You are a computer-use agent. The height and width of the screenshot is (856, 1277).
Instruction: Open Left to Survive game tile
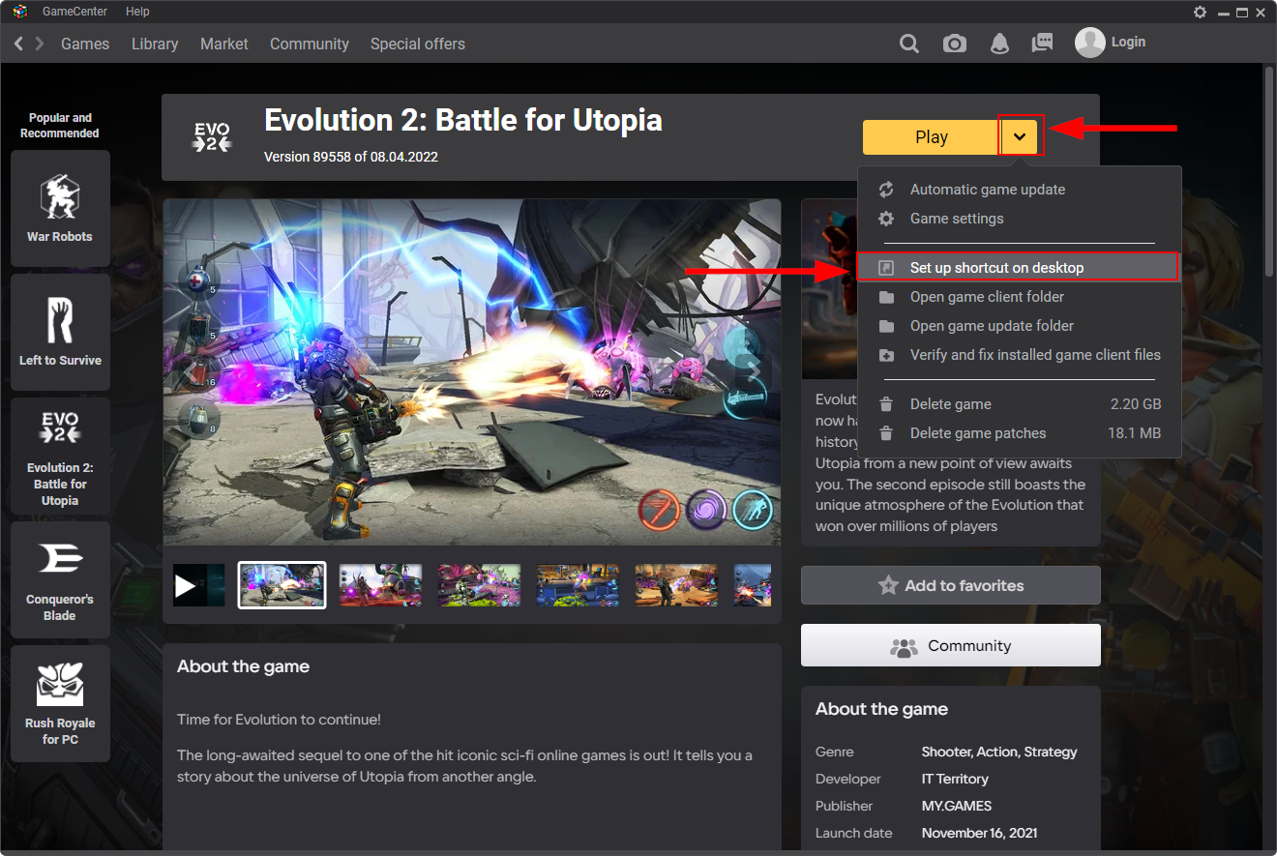60,332
